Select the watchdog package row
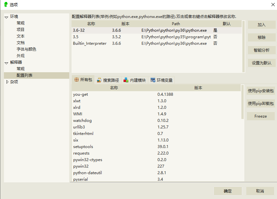This screenshot has height=199, width=277. coord(156,121)
